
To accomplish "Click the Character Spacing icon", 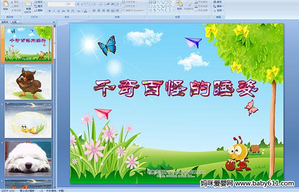I will coord(73,11).
